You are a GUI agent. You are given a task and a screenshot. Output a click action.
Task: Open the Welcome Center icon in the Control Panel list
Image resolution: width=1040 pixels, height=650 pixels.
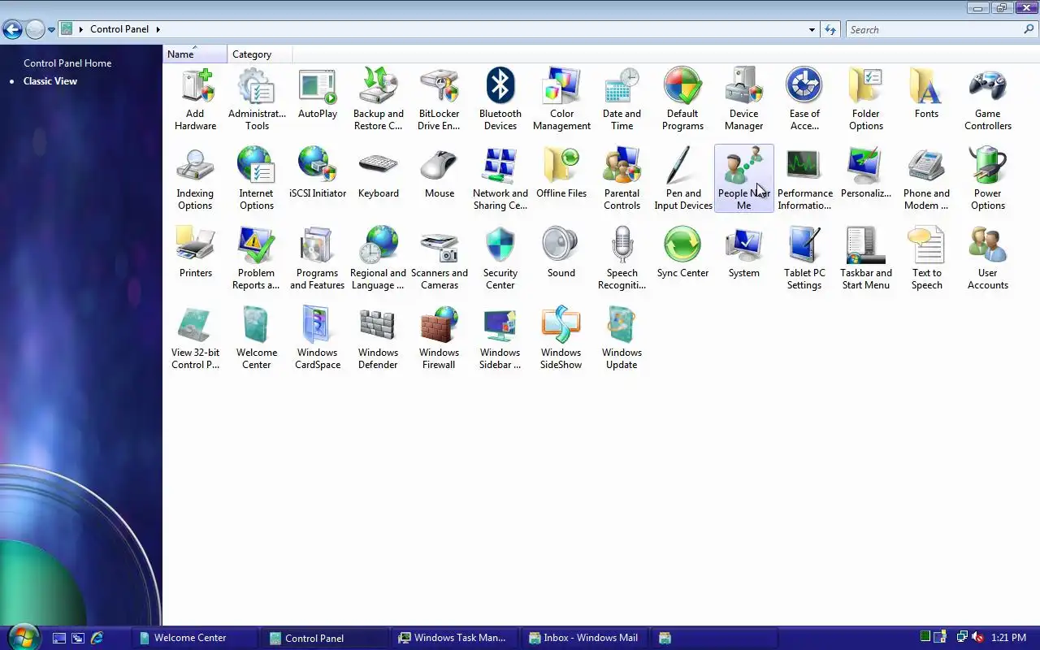click(257, 339)
